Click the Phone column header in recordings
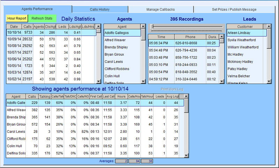 pos(190,37)
